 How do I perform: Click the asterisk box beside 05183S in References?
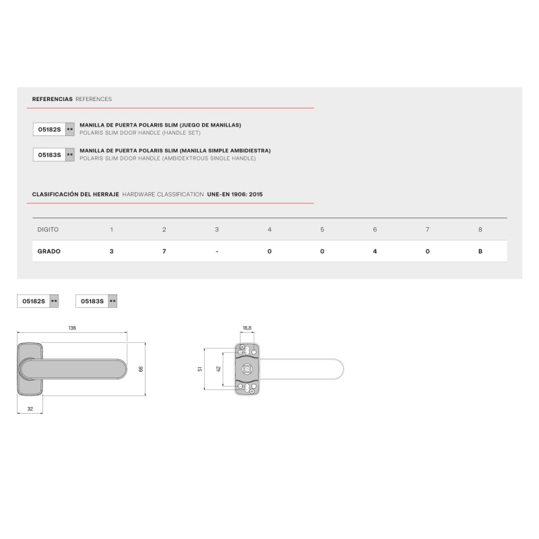pos(69,155)
